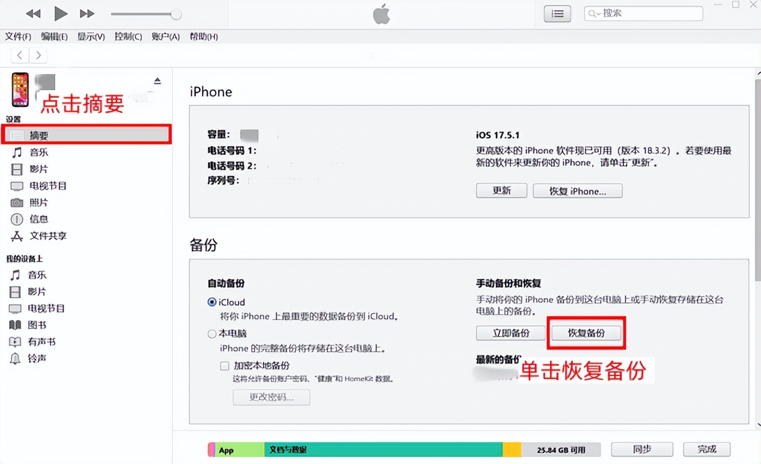Click the list view icon beside search
761x464 pixels.
tap(557, 14)
